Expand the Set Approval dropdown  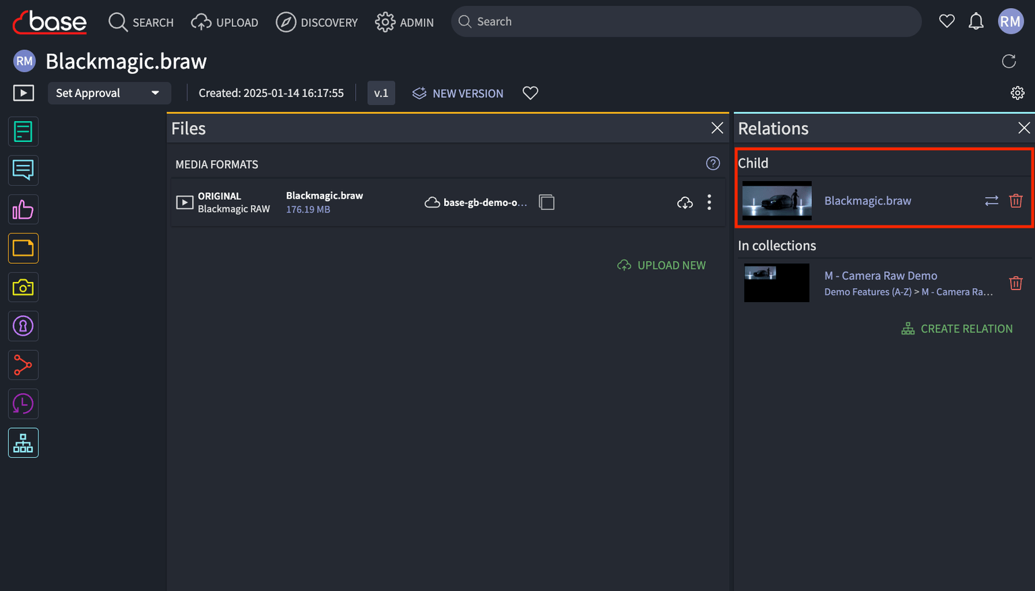click(x=109, y=93)
